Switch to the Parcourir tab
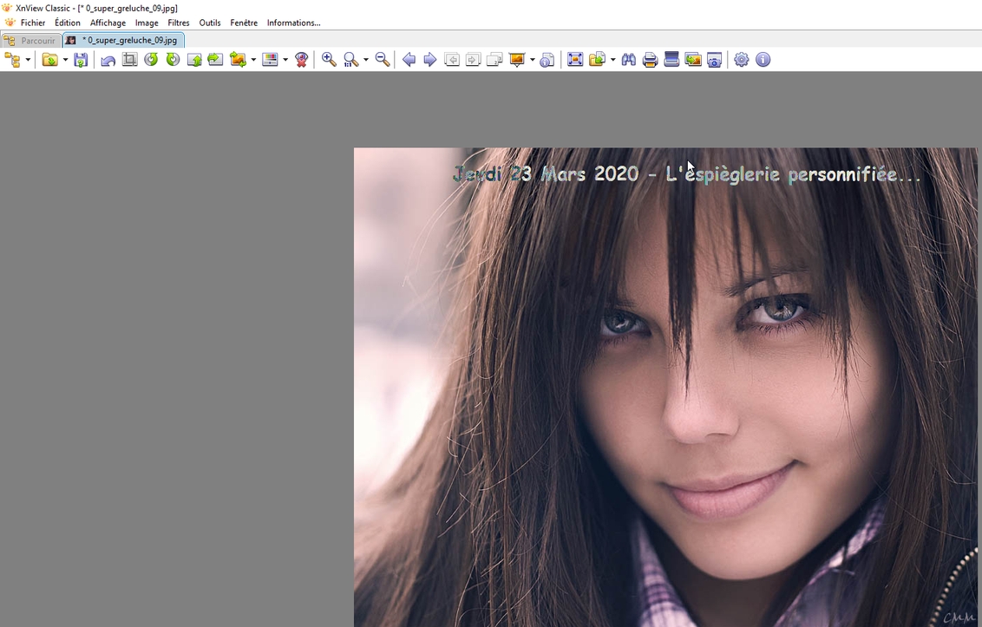Image resolution: width=982 pixels, height=627 pixels. [31, 40]
